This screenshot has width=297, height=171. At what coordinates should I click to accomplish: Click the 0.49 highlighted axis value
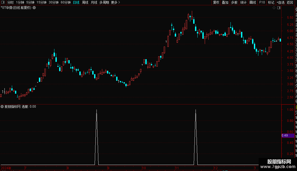[x=288, y=135]
